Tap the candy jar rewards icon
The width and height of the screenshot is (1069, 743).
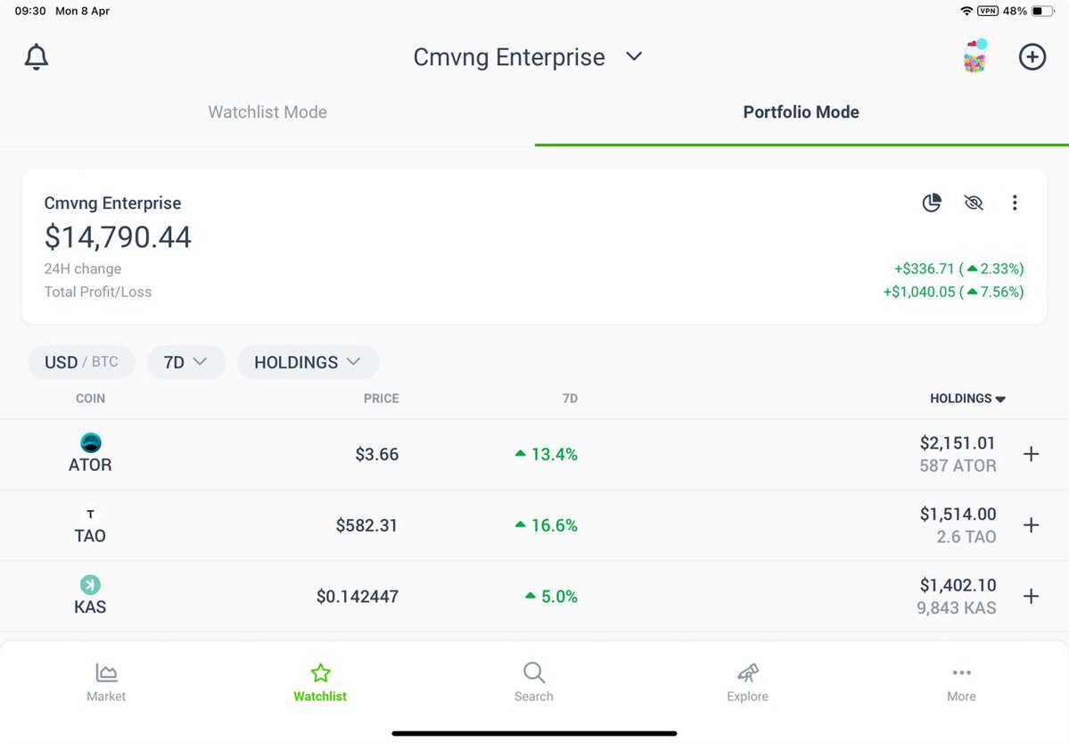coord(975,57)
